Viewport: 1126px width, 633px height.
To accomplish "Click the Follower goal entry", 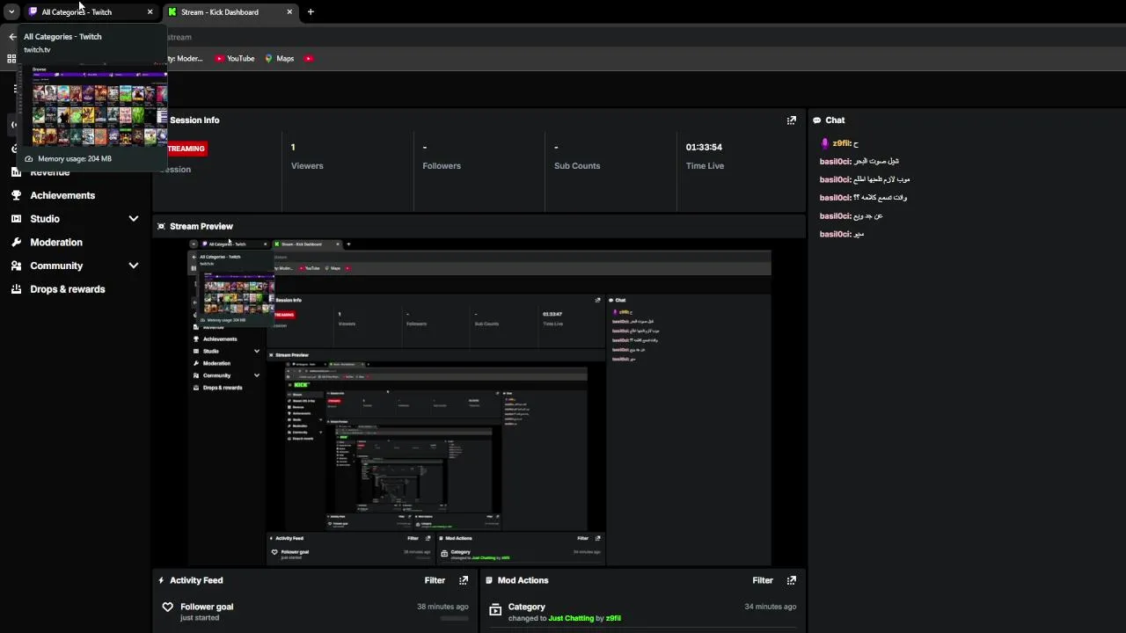I will (x=314, y=612).
